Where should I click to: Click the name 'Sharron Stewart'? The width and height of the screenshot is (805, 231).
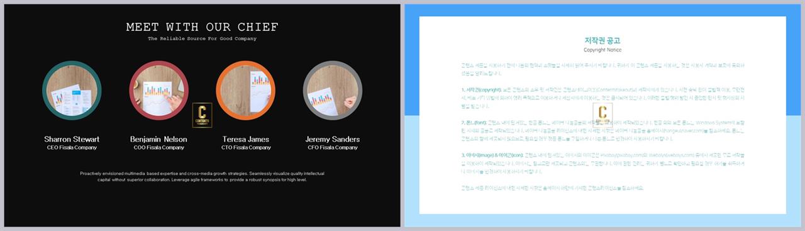click(x=72, y=139)
